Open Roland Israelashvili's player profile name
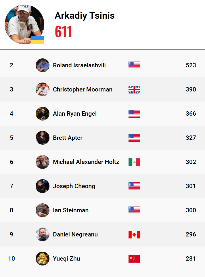Screen dimensions: 205x277 79,65
